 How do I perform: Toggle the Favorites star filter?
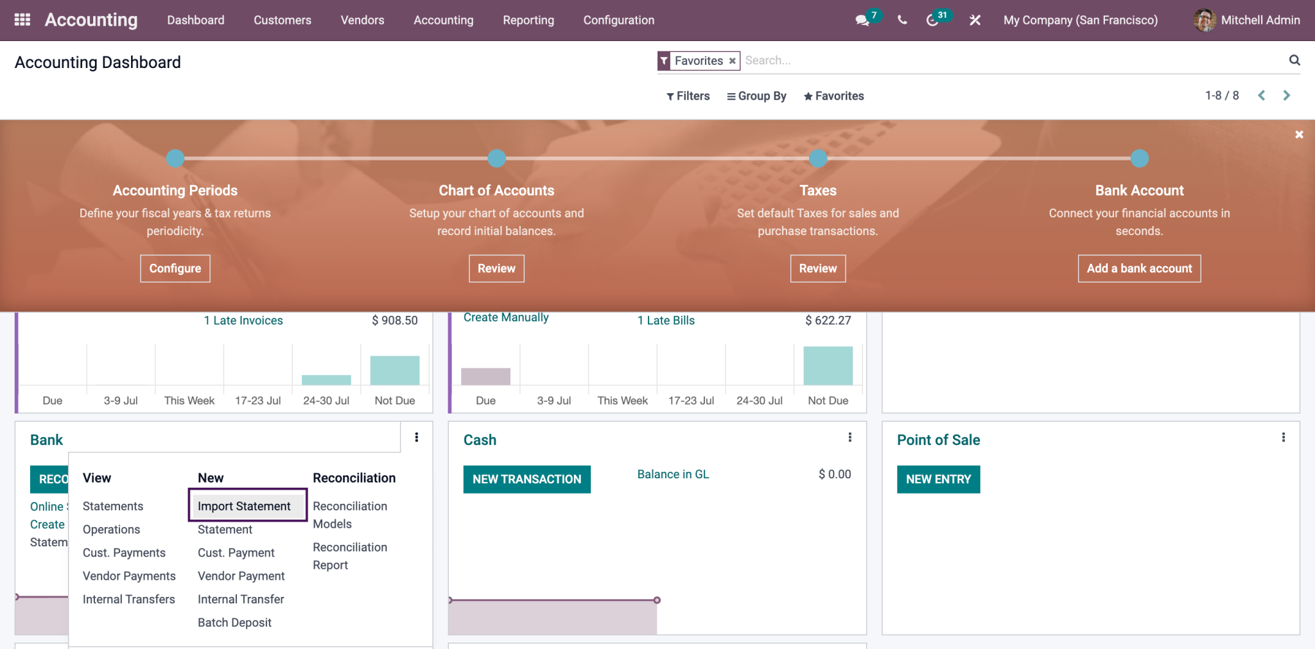(808, 96)
